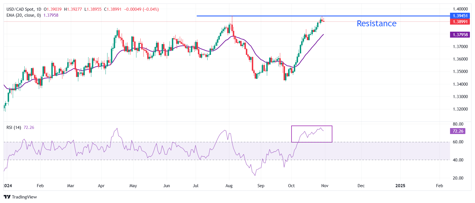Click the Dec label on time axis
This screenshot has height=203, width=475.
click(x=361, y=186)
